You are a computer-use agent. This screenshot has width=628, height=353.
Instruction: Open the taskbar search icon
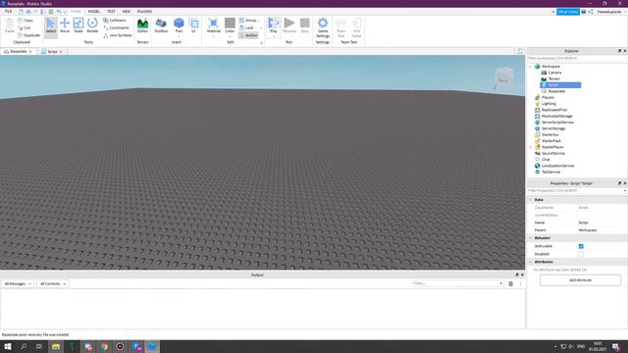pos(24,346)
